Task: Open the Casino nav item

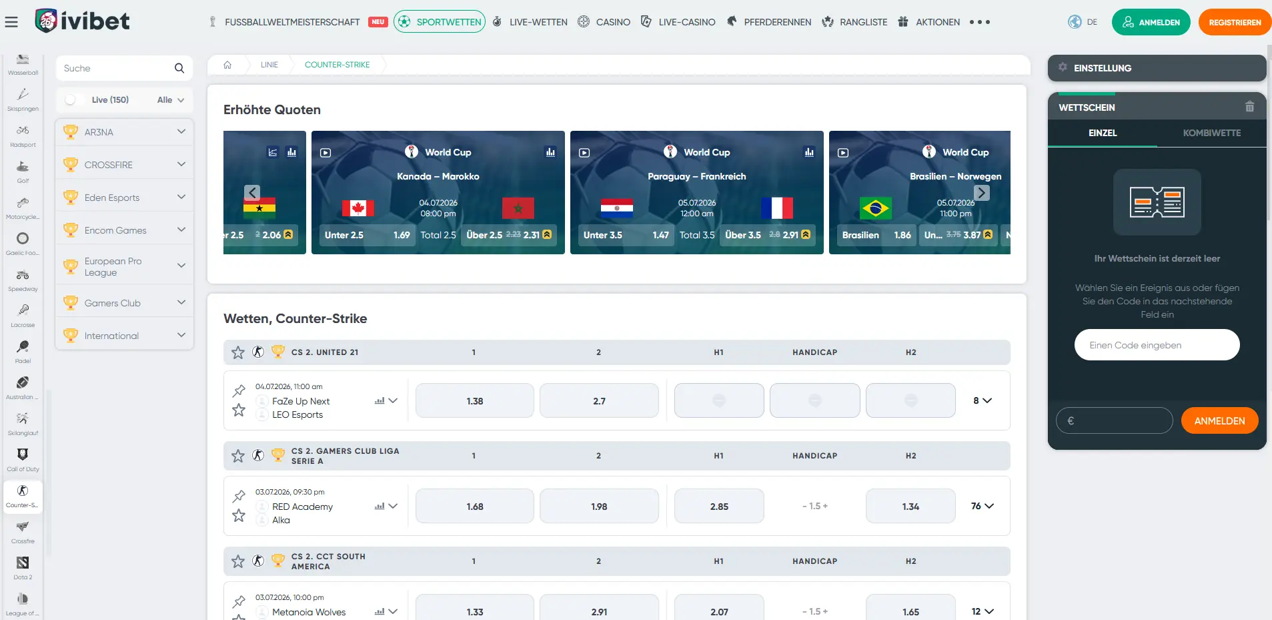Action: (604, 22)
